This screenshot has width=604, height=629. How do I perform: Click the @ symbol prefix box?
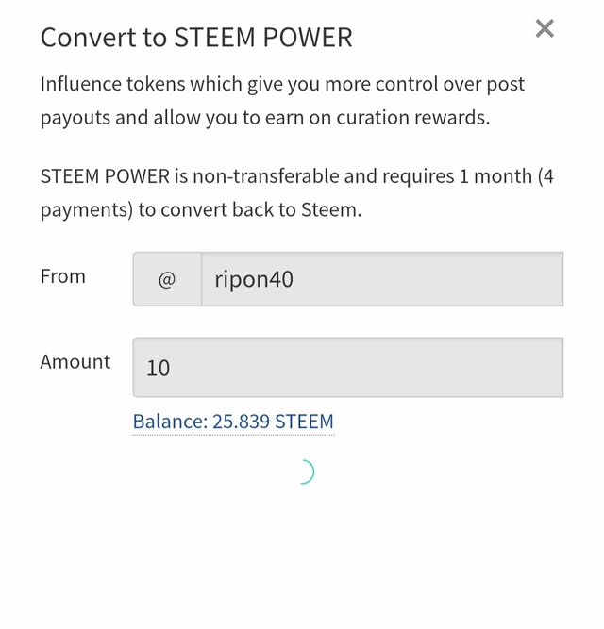[x=167, y=279]
